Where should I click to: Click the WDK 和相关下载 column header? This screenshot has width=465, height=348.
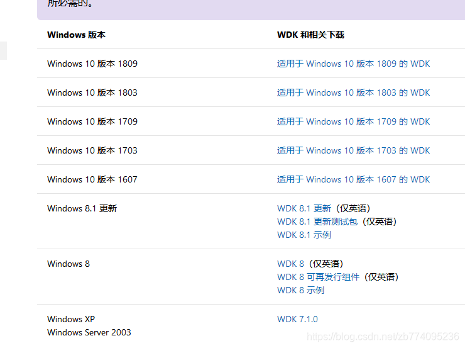[x=310, y=35]
